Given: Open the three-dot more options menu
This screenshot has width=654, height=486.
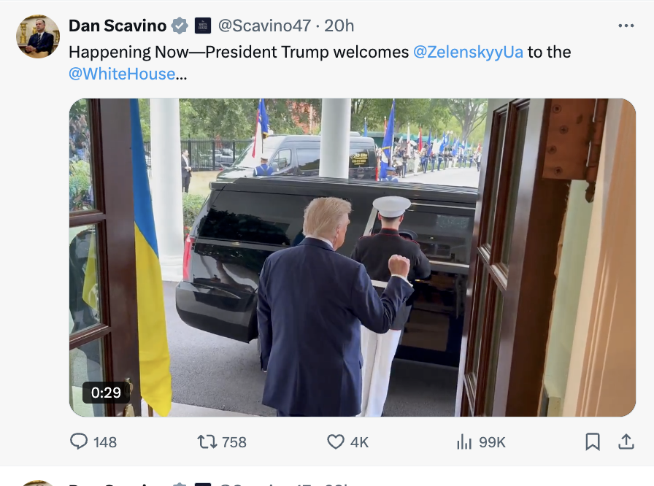Looking at the screenshot, I should click(626, 26).
